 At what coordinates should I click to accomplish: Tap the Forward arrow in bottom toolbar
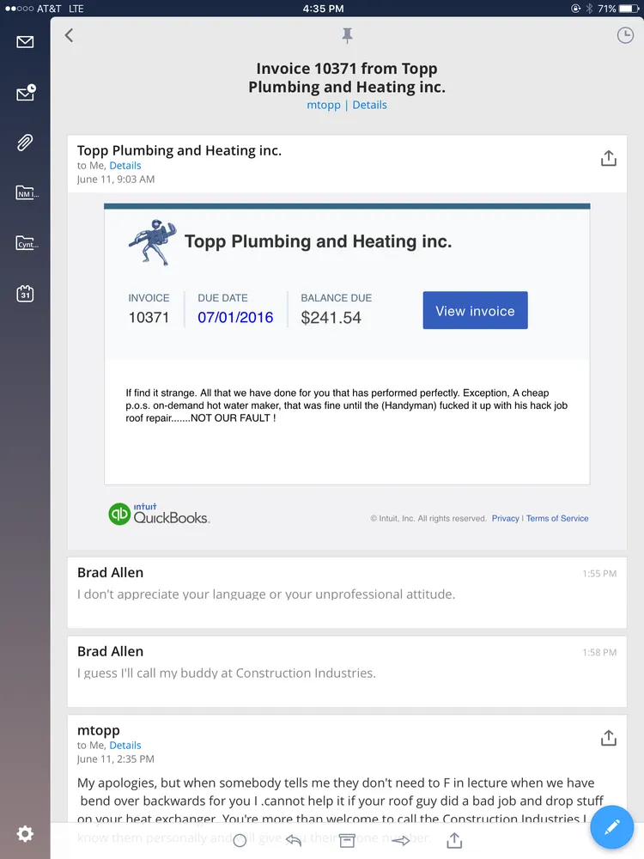click(402, 842)
